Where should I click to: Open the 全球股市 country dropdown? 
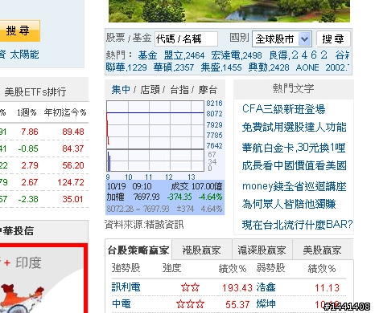click(x=282, y=39)
